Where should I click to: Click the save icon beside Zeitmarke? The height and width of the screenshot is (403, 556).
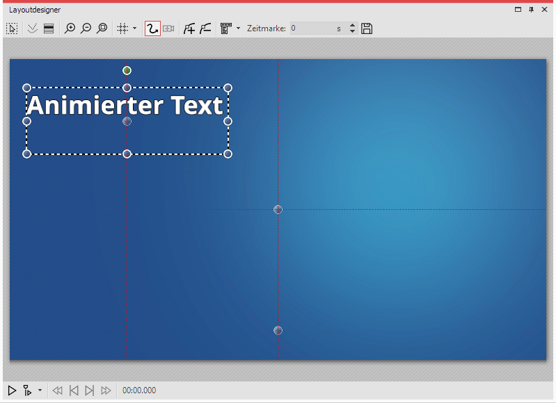[367, 28]
